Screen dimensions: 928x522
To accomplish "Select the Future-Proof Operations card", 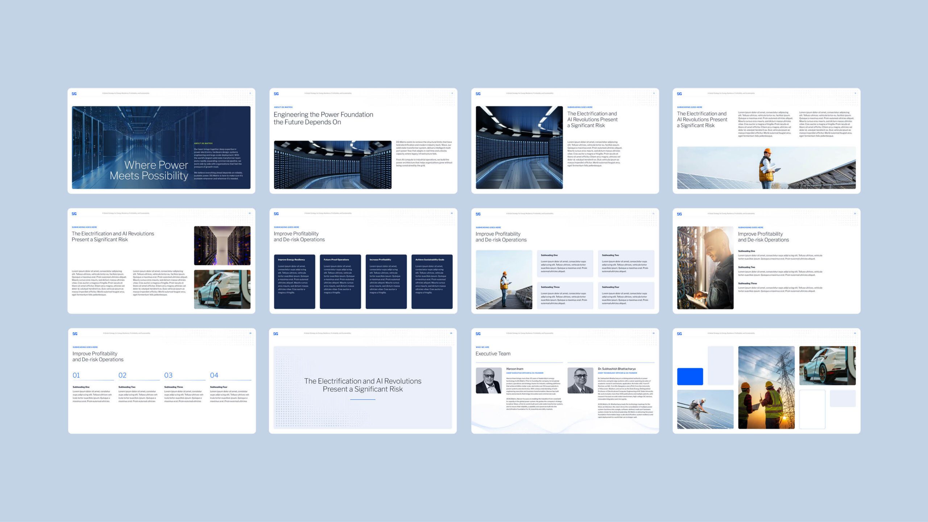I will tap(340, 282).
